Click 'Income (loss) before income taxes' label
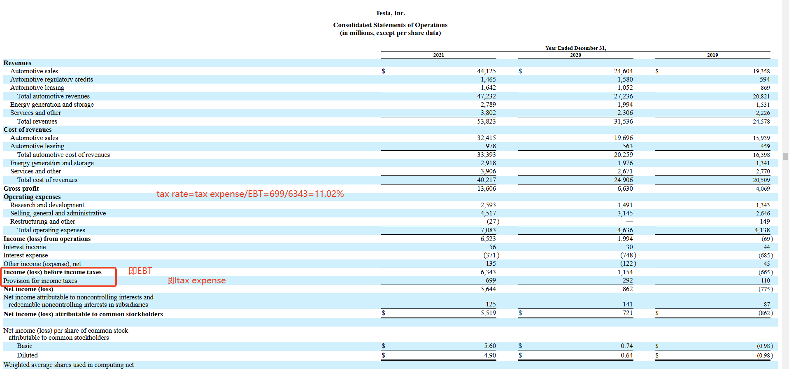Screen dimensions: 789x369 coord(52,272)
